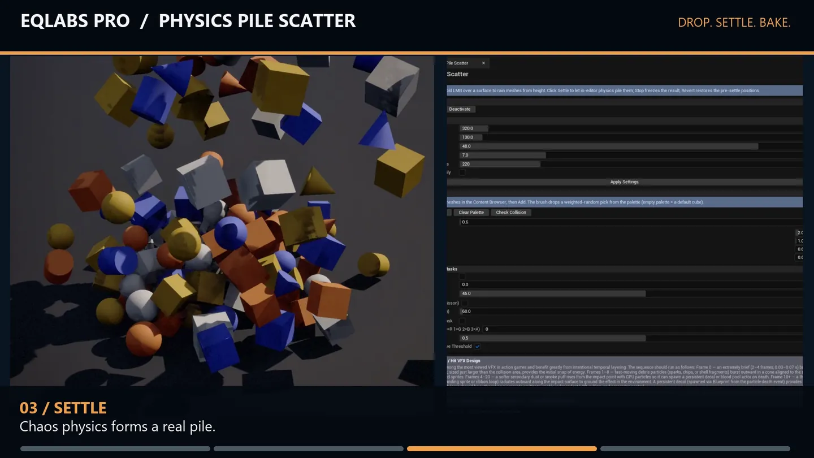Click the input field showing 0.6
Image resolution: width=814 pixels, height=458 pixels.
[631, 222]
